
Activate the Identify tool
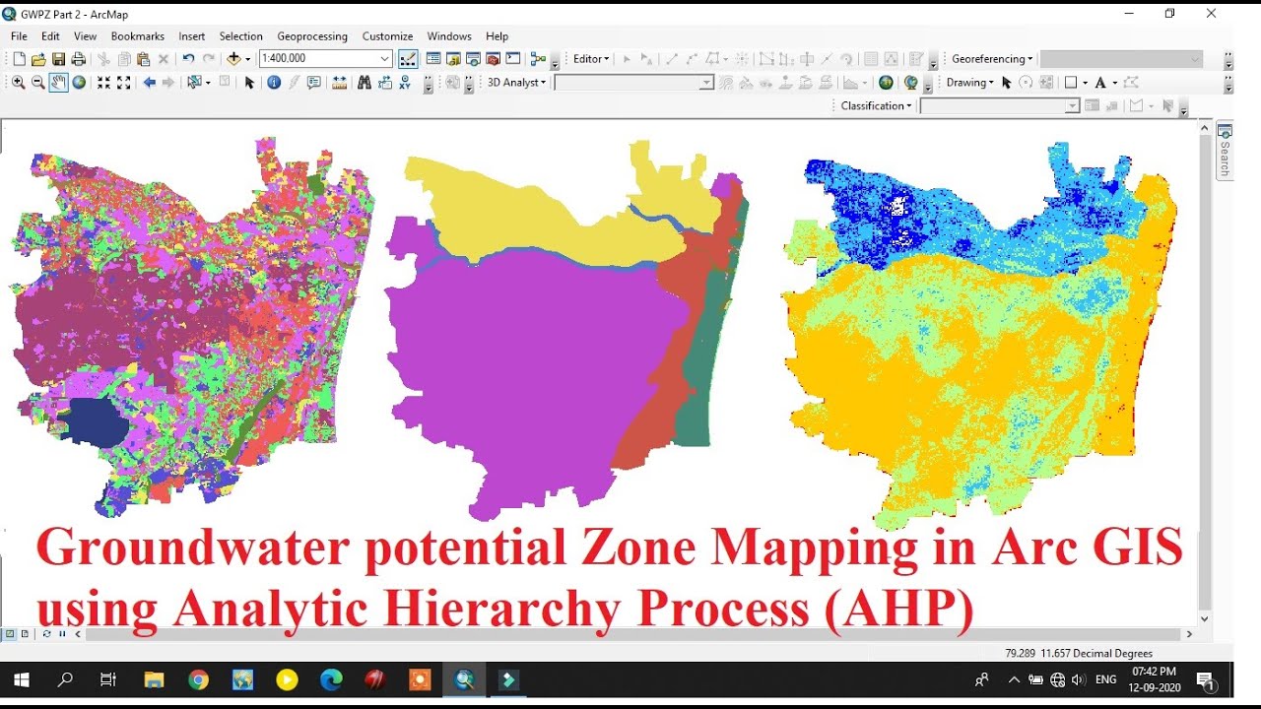point(274,83)
